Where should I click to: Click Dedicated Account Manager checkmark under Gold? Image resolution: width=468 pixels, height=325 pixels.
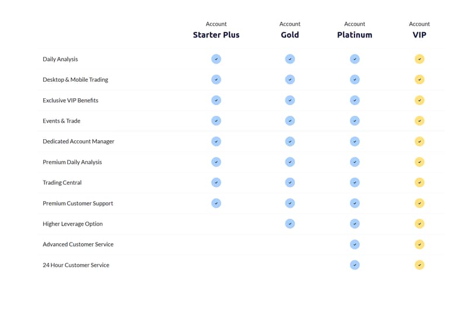pyautogui.click(x=290, y=141)
